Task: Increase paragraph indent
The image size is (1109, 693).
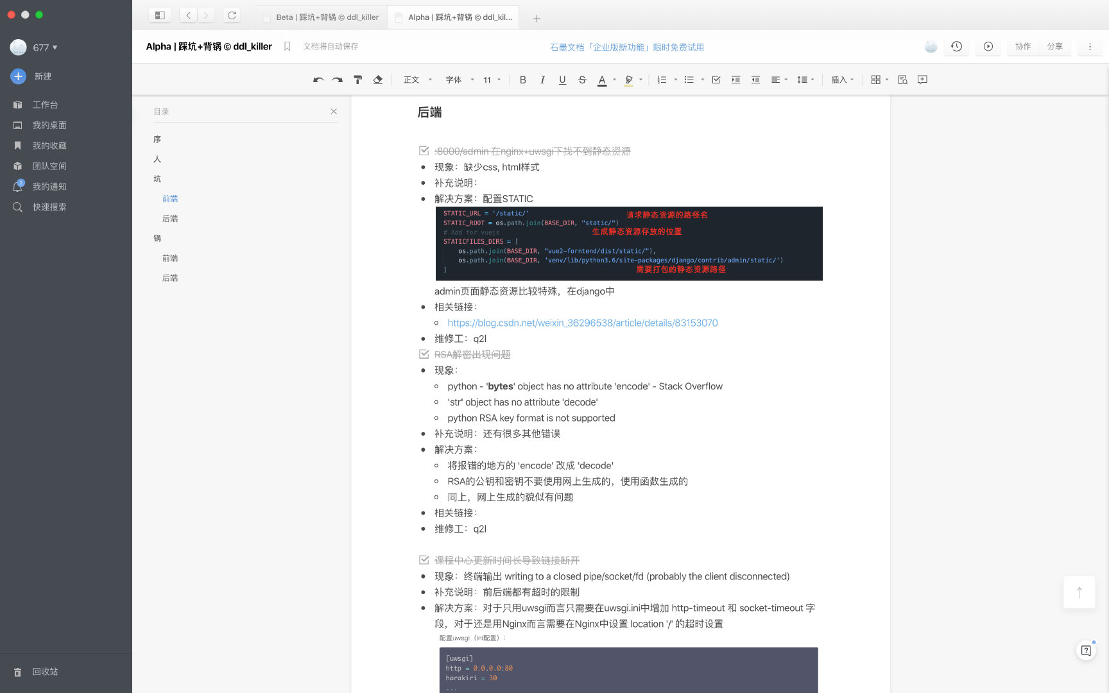Action: coord(736,80)
